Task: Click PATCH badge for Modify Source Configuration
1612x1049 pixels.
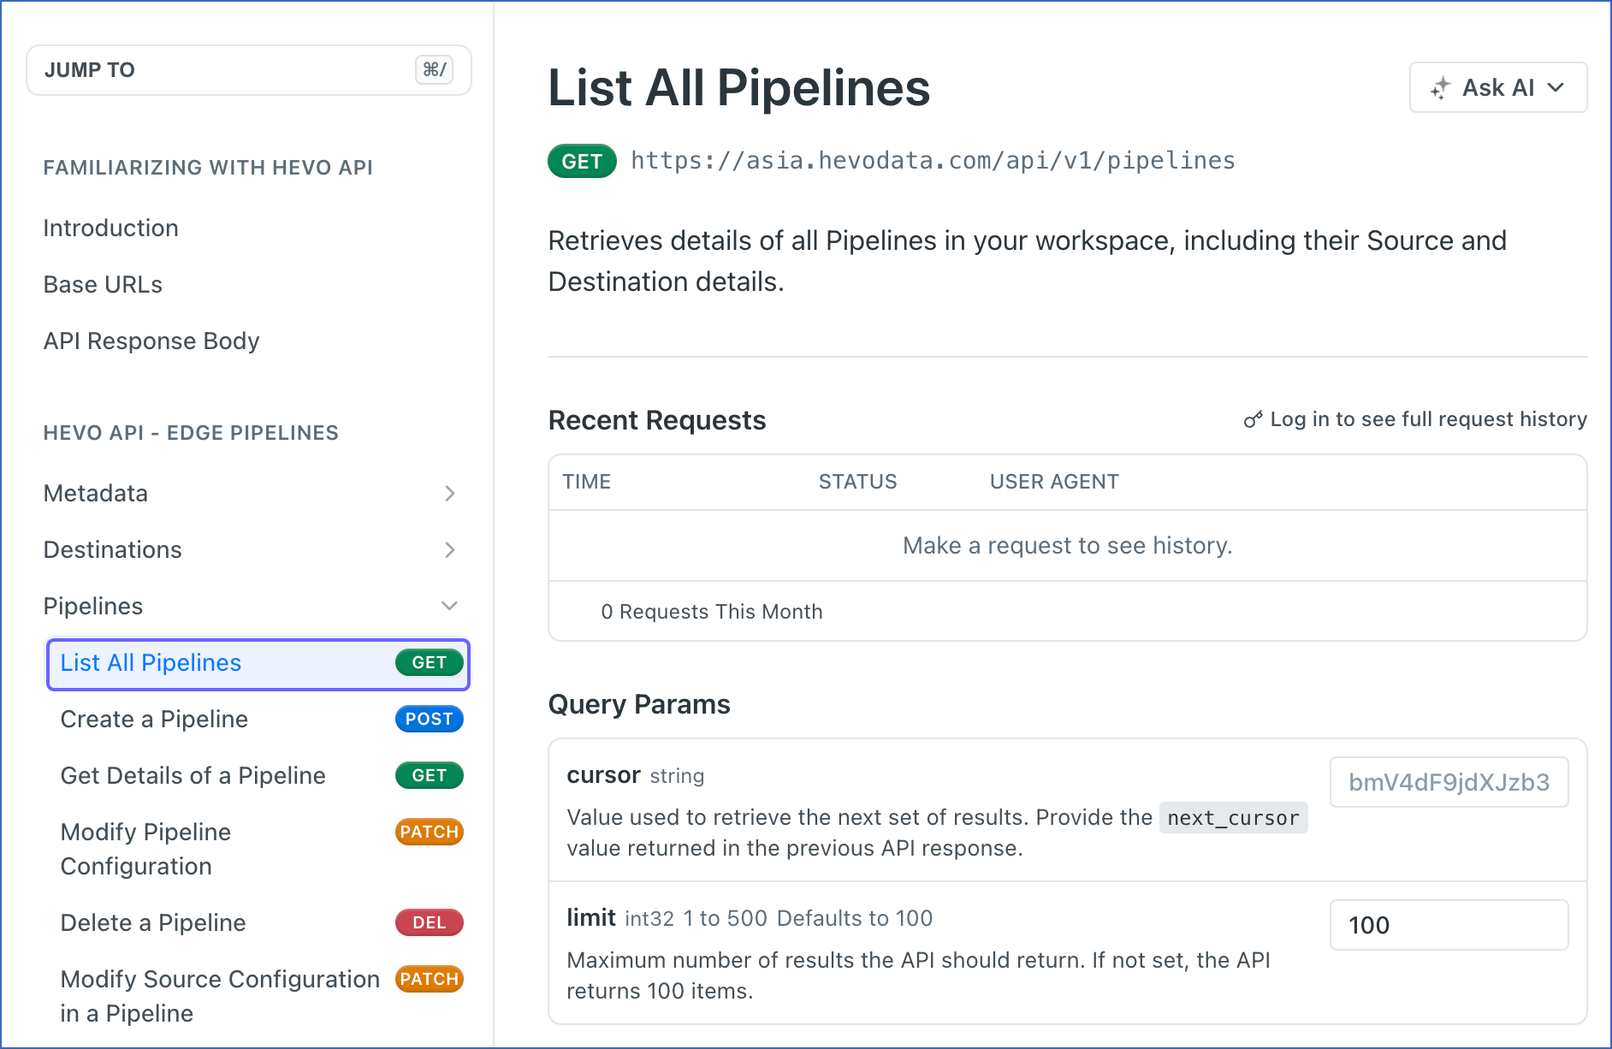Action: click(430, 979)
